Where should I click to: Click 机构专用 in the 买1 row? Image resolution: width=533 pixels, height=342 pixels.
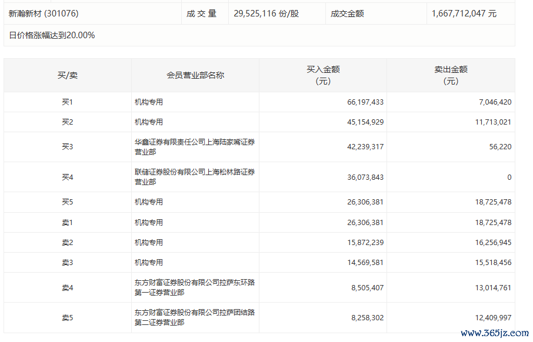tap(149, 102)
